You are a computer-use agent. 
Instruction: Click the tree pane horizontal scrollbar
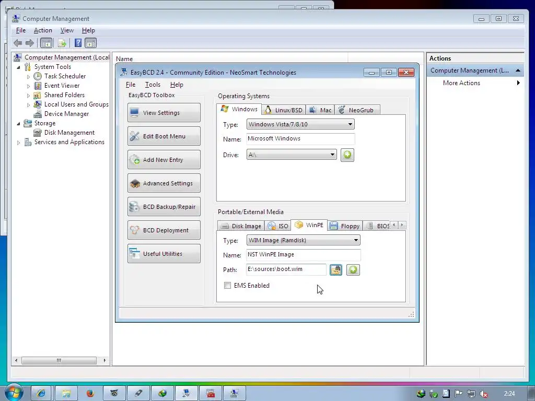[59, 360]
